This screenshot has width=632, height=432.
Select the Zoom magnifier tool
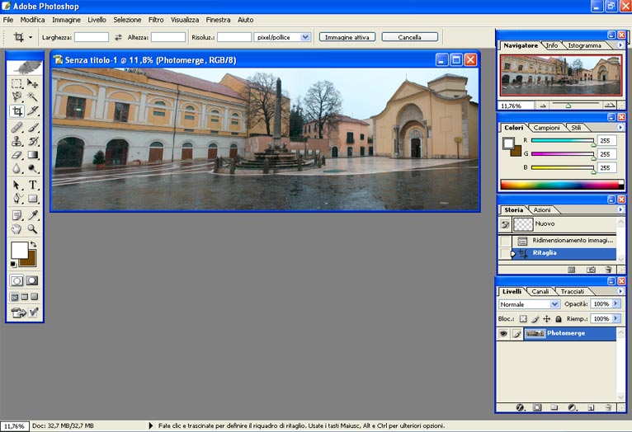33,229
